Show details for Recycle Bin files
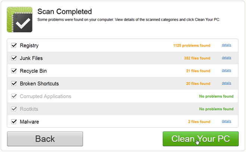The height and width of the screenshot is (152, 246). coord(226,70)
